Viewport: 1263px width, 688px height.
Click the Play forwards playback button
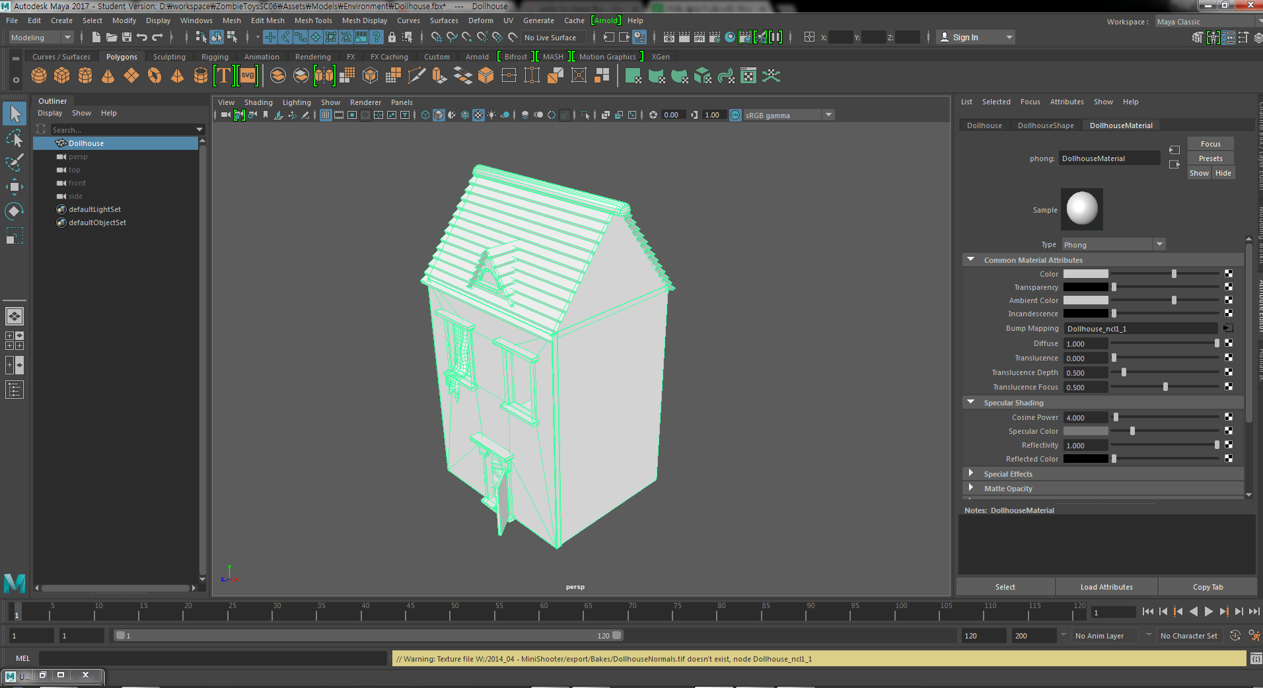point(1208,611)
